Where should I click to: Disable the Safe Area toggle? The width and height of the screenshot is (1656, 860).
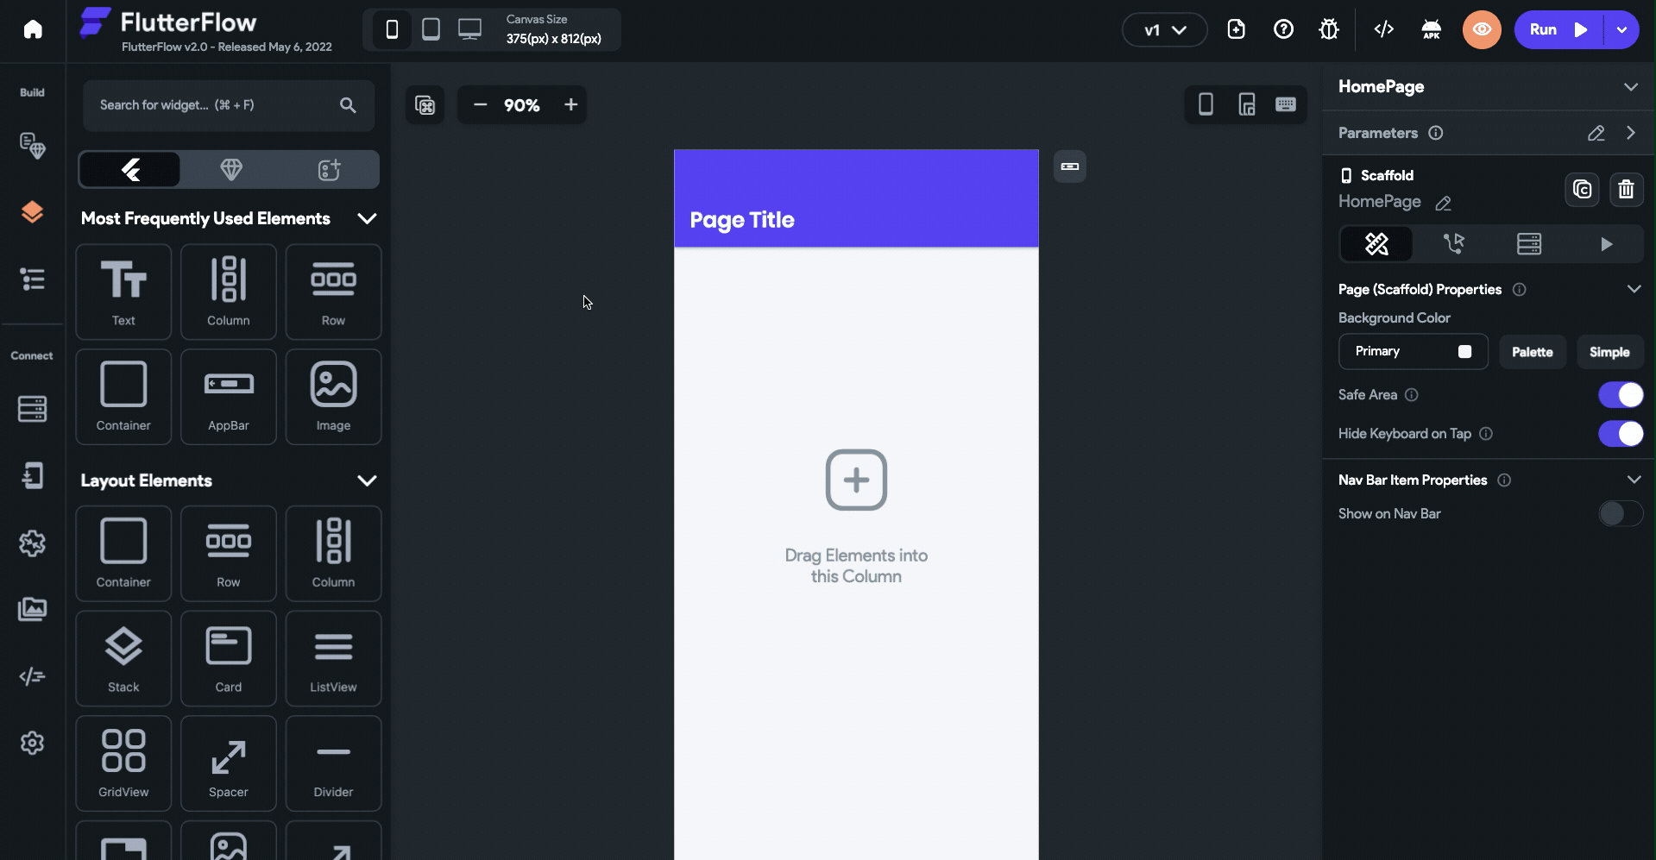coord(1621,395)
